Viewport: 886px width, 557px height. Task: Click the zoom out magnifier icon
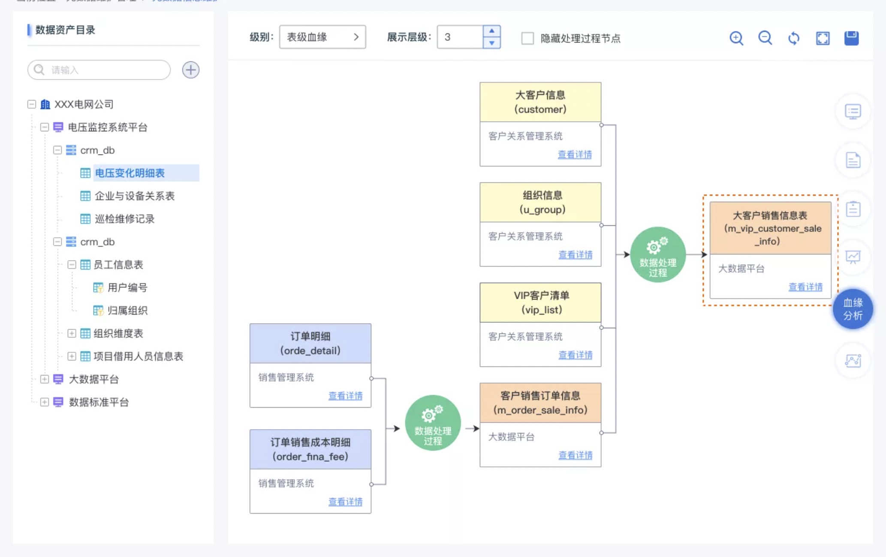(x=765, y=38)
